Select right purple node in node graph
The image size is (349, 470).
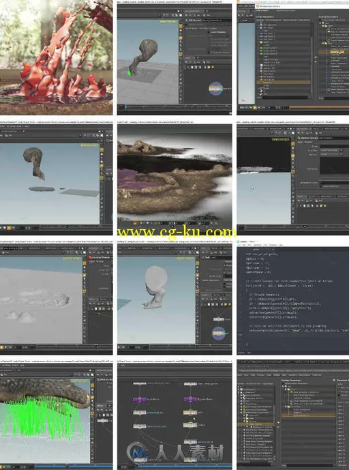[190, 399]
